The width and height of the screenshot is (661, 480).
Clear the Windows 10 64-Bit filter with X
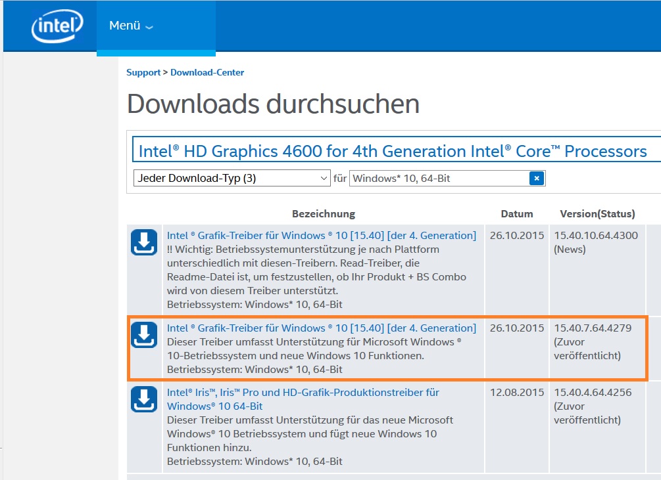coord(537,179)
